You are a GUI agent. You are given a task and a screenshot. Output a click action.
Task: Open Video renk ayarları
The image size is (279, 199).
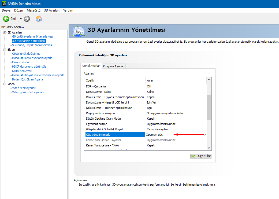(24, 88)
